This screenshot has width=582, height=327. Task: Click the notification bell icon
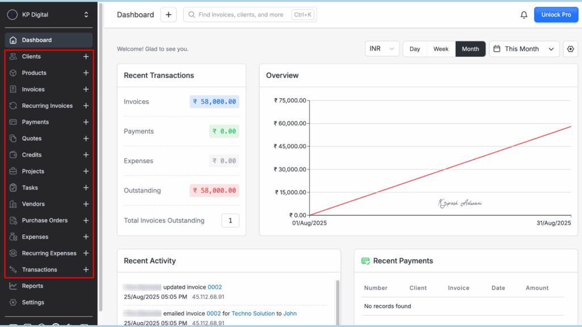(x=523, y=14)
